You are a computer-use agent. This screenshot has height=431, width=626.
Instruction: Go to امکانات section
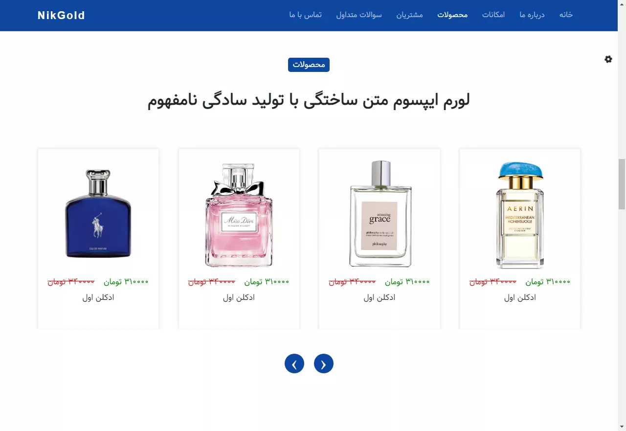493,15
